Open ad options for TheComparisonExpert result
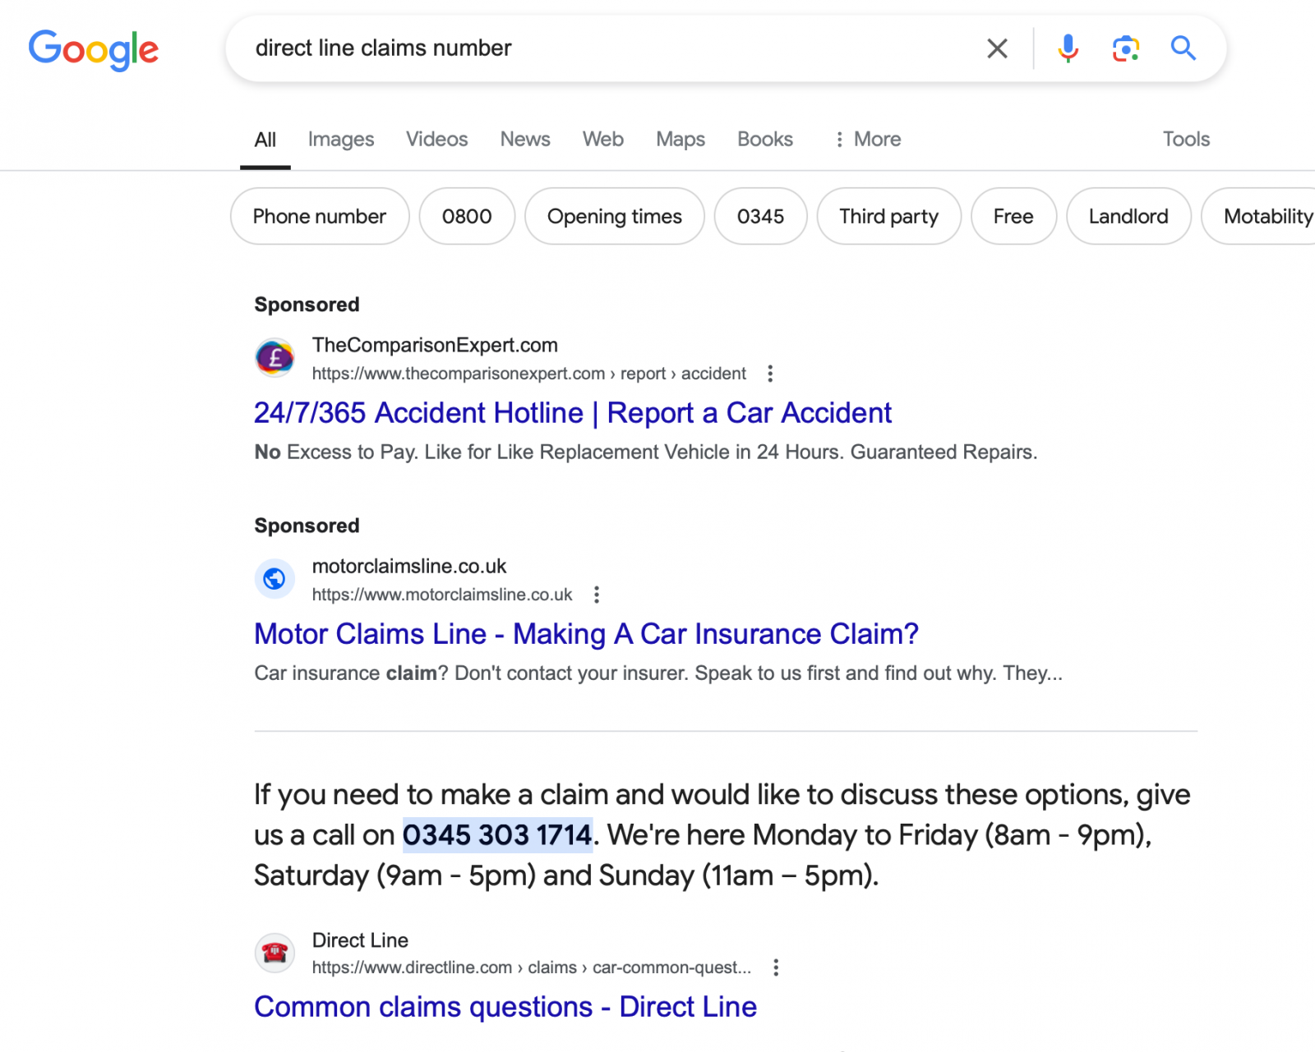The image size is (1315, 1052). 770,374
